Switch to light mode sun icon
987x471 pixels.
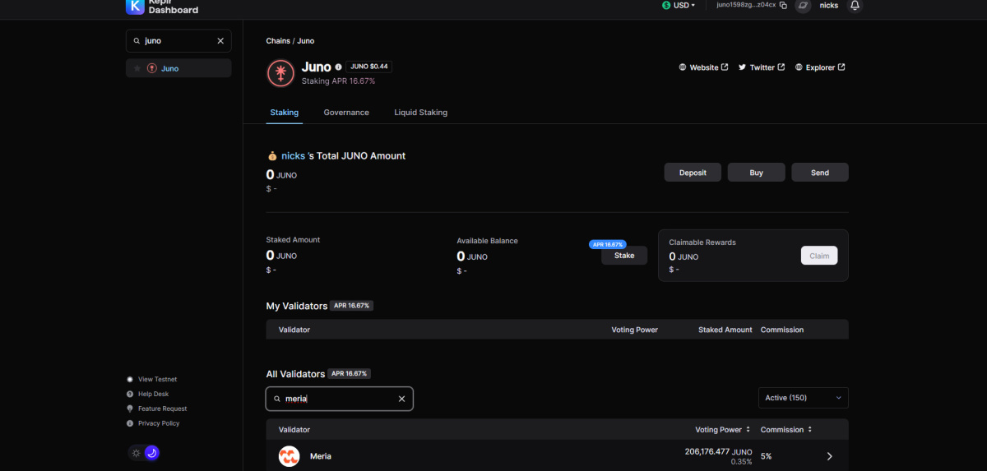pos(137,453)
